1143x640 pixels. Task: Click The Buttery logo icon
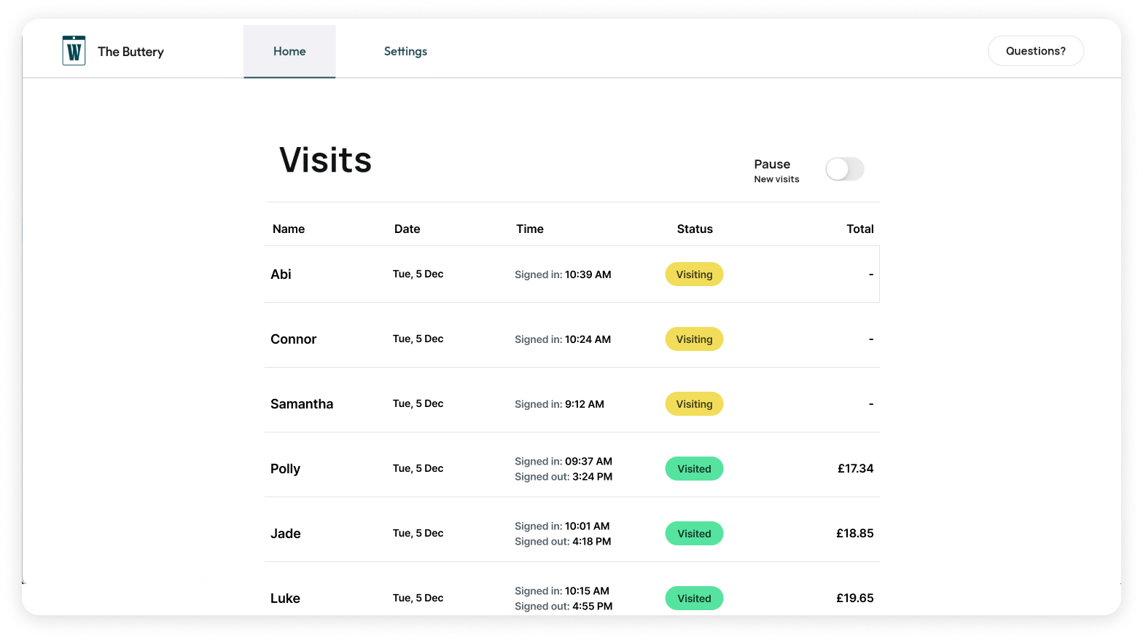click(x=74, y=51)
